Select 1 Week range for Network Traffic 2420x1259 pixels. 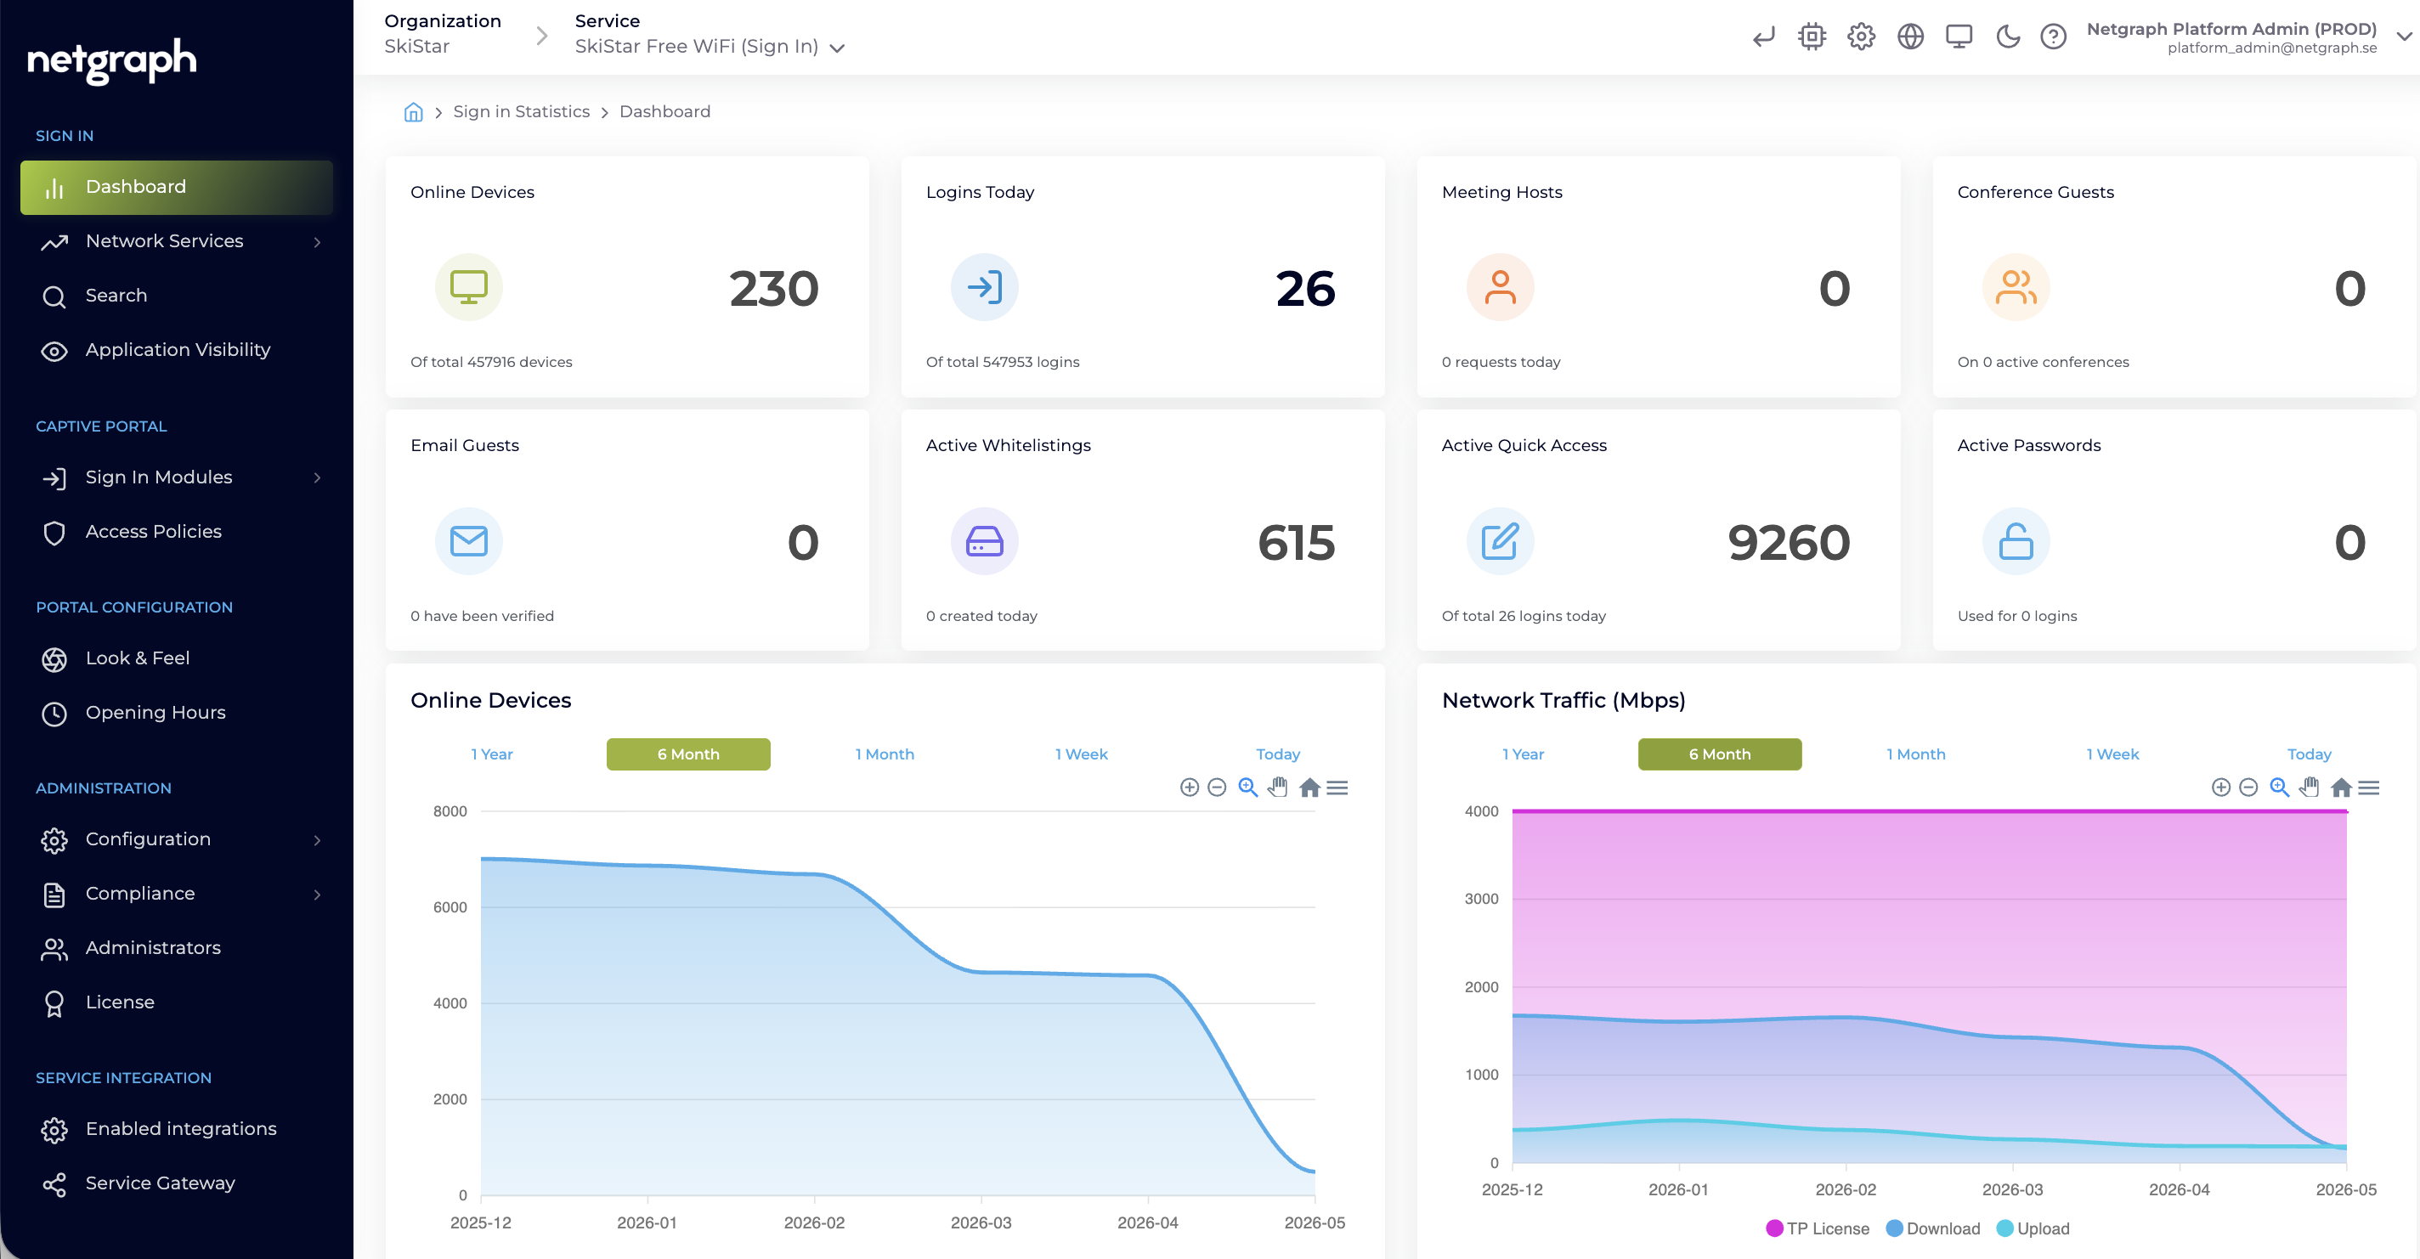click(2112, 754)
